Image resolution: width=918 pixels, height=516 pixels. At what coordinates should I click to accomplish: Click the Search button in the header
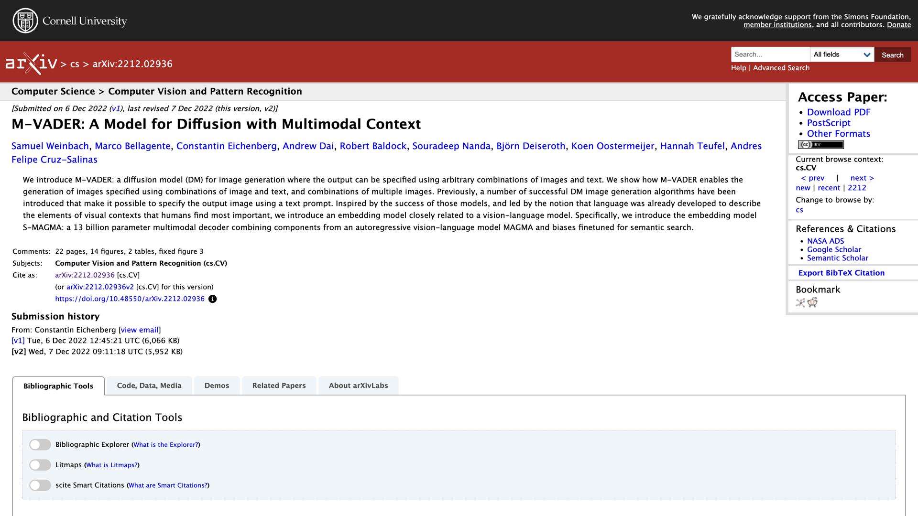click(892, 55)
